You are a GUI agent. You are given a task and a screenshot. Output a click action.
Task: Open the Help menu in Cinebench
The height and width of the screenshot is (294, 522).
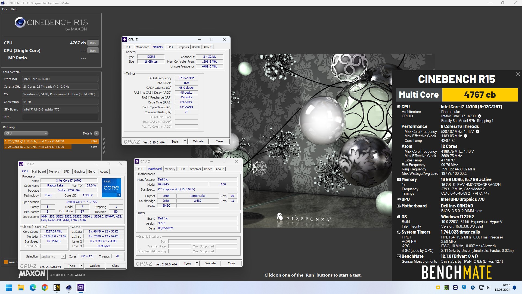click(x=14, y=9)
